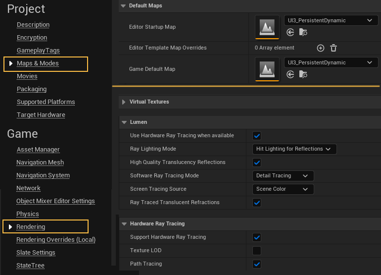Add element to Editor Template Map Overrides
The width and height of the screenshot is (381, 275).
[x=320, y=48]
